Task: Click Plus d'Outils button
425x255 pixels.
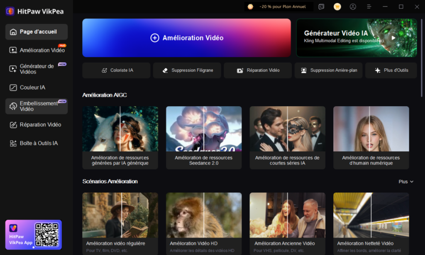Action: coord(391,70)
